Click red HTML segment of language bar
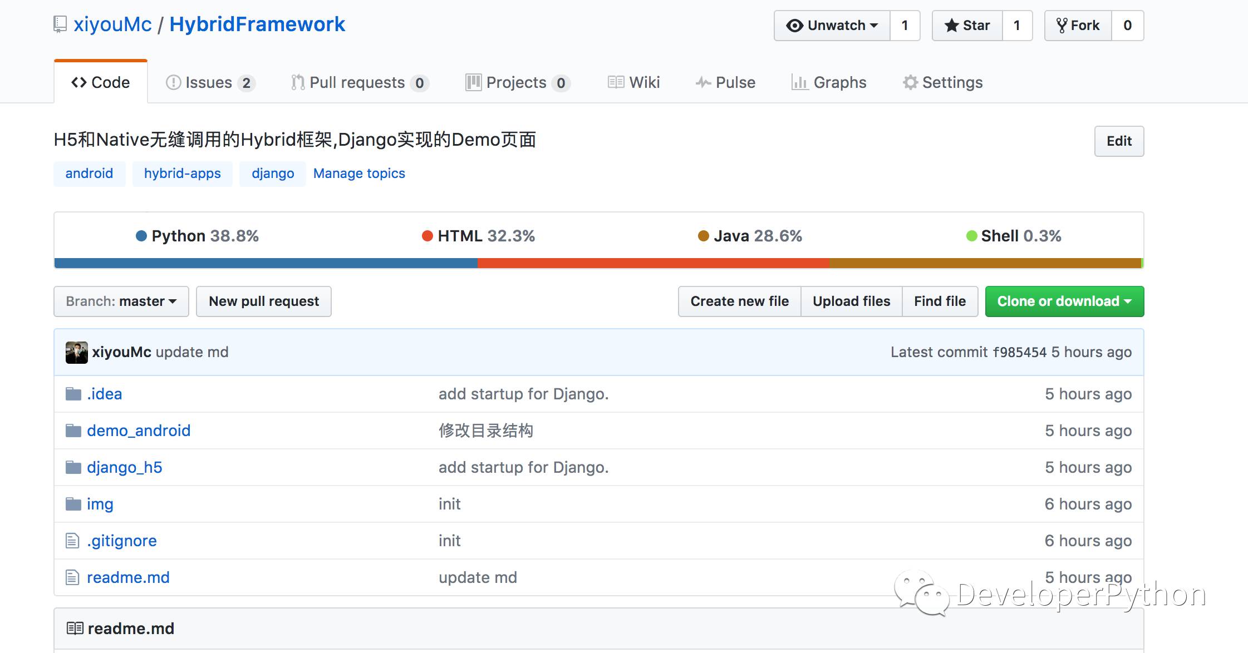1248x653 pixels. coord(654,263)
